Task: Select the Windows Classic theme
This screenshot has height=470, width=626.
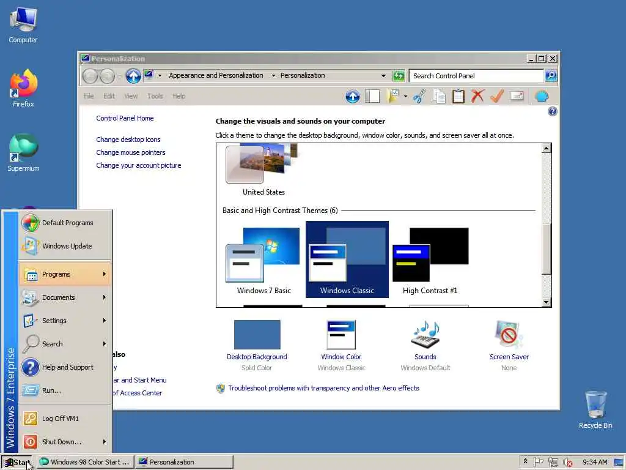Action: point(347,259)
